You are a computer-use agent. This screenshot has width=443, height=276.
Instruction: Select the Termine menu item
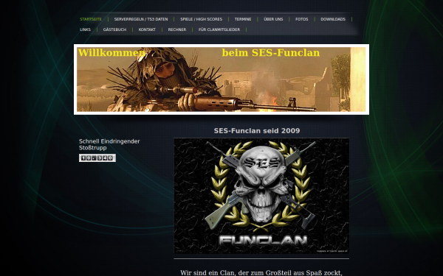pyautogui.click(x=243, y=19)
